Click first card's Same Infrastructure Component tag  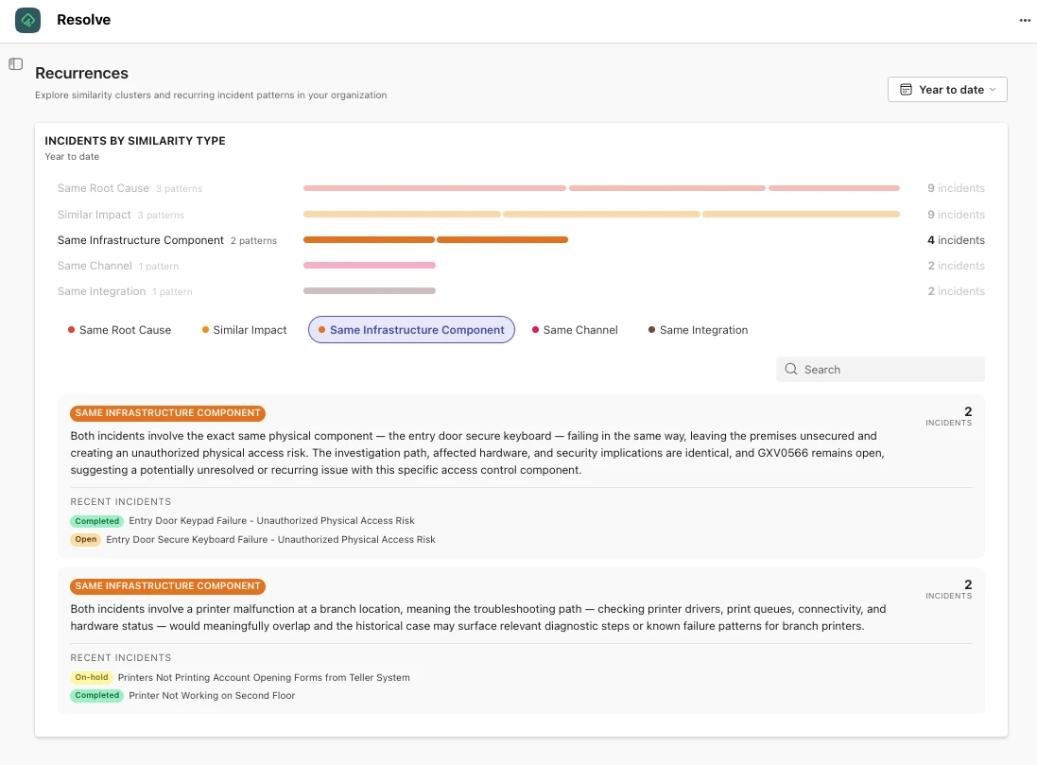point(168,413)
